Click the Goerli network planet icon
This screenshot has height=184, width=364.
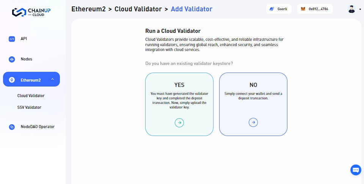tap(271, 9)
